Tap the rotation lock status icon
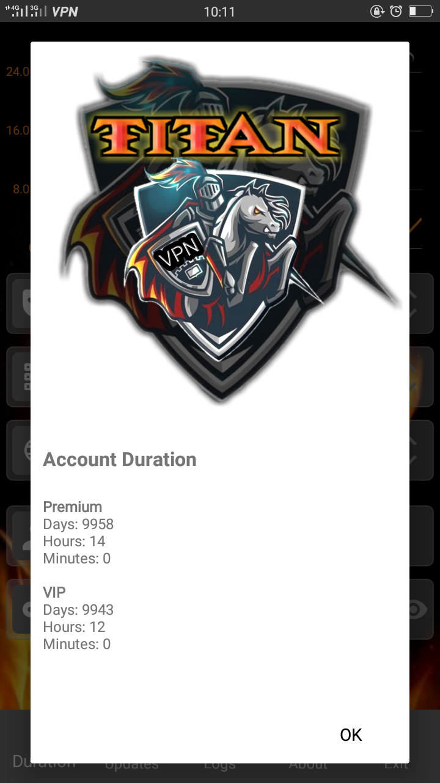The height and width of the screenshot is (783, 440). pos(377,12)
